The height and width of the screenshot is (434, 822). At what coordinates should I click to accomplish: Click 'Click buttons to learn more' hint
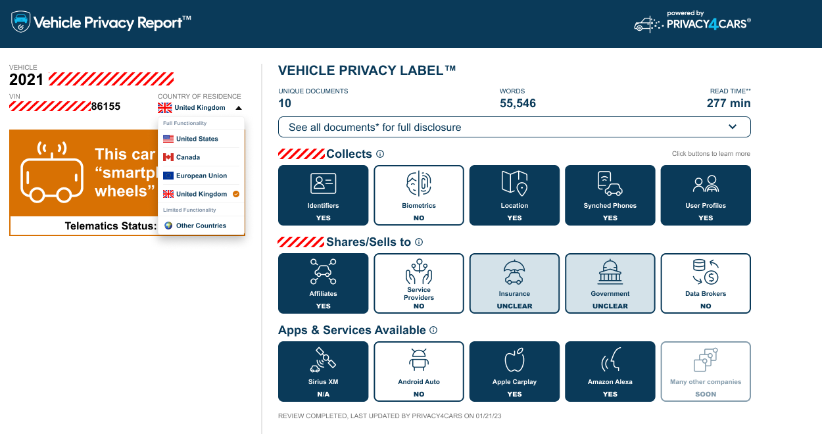[x=711, y=154]
